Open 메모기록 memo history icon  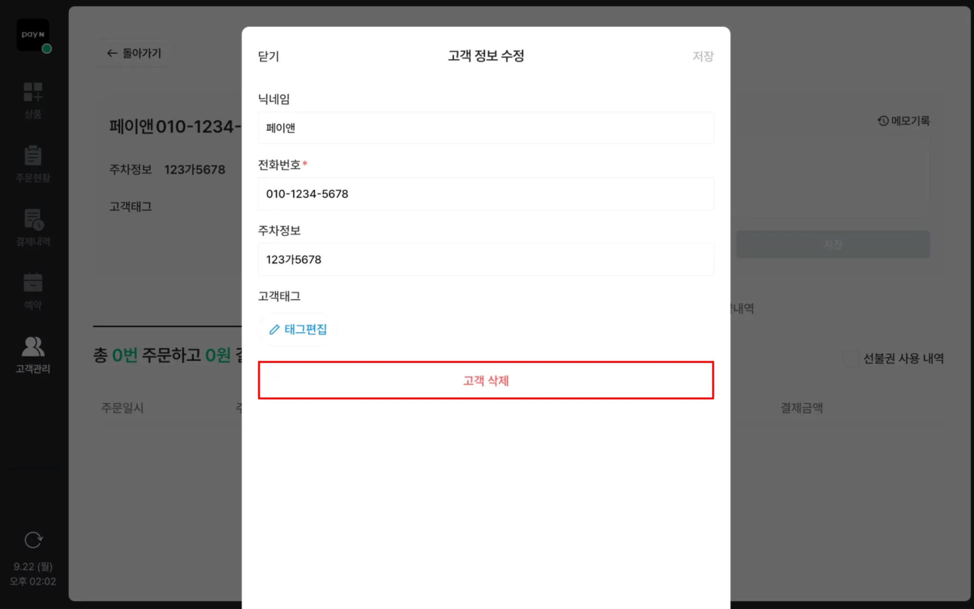[x=904, y=121]
